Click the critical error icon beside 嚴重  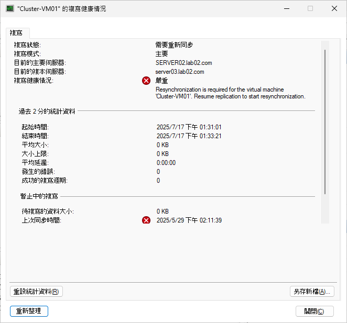[146, 81]
